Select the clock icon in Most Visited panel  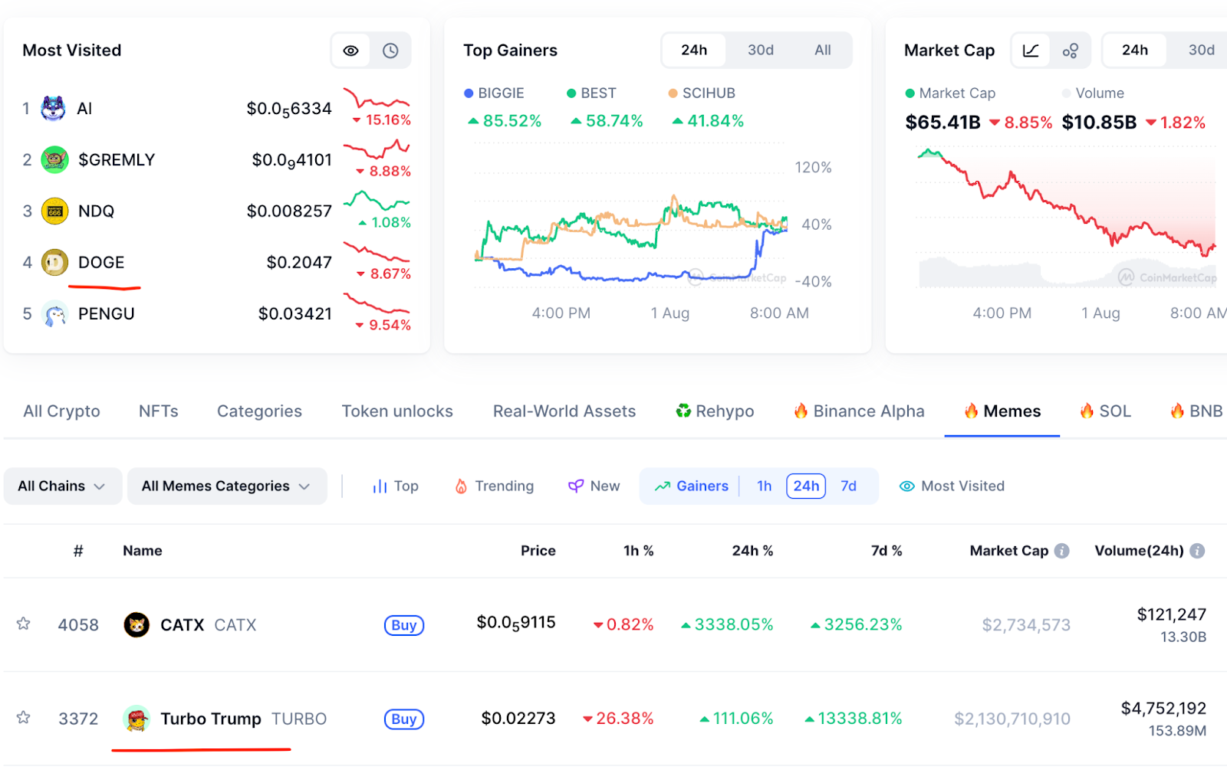click(x=391, y=50)
